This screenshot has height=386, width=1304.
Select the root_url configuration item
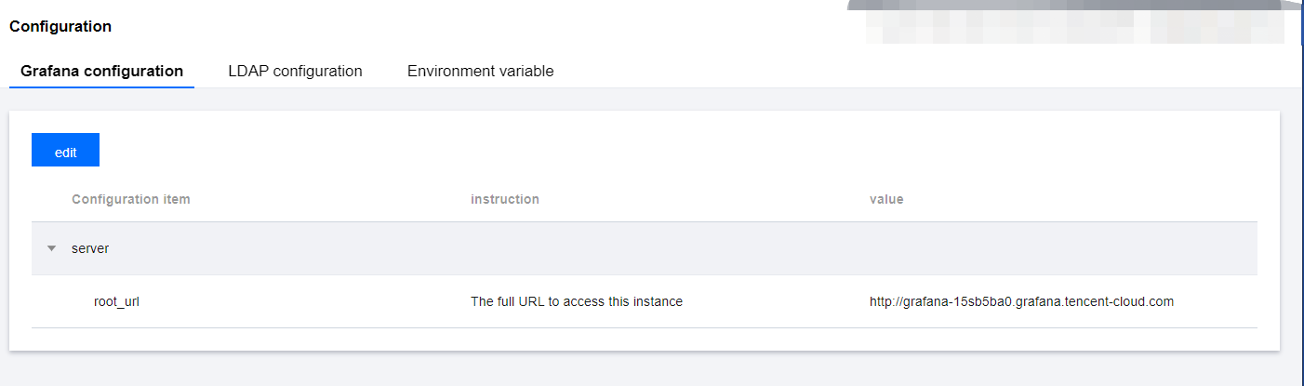[116, 301]
